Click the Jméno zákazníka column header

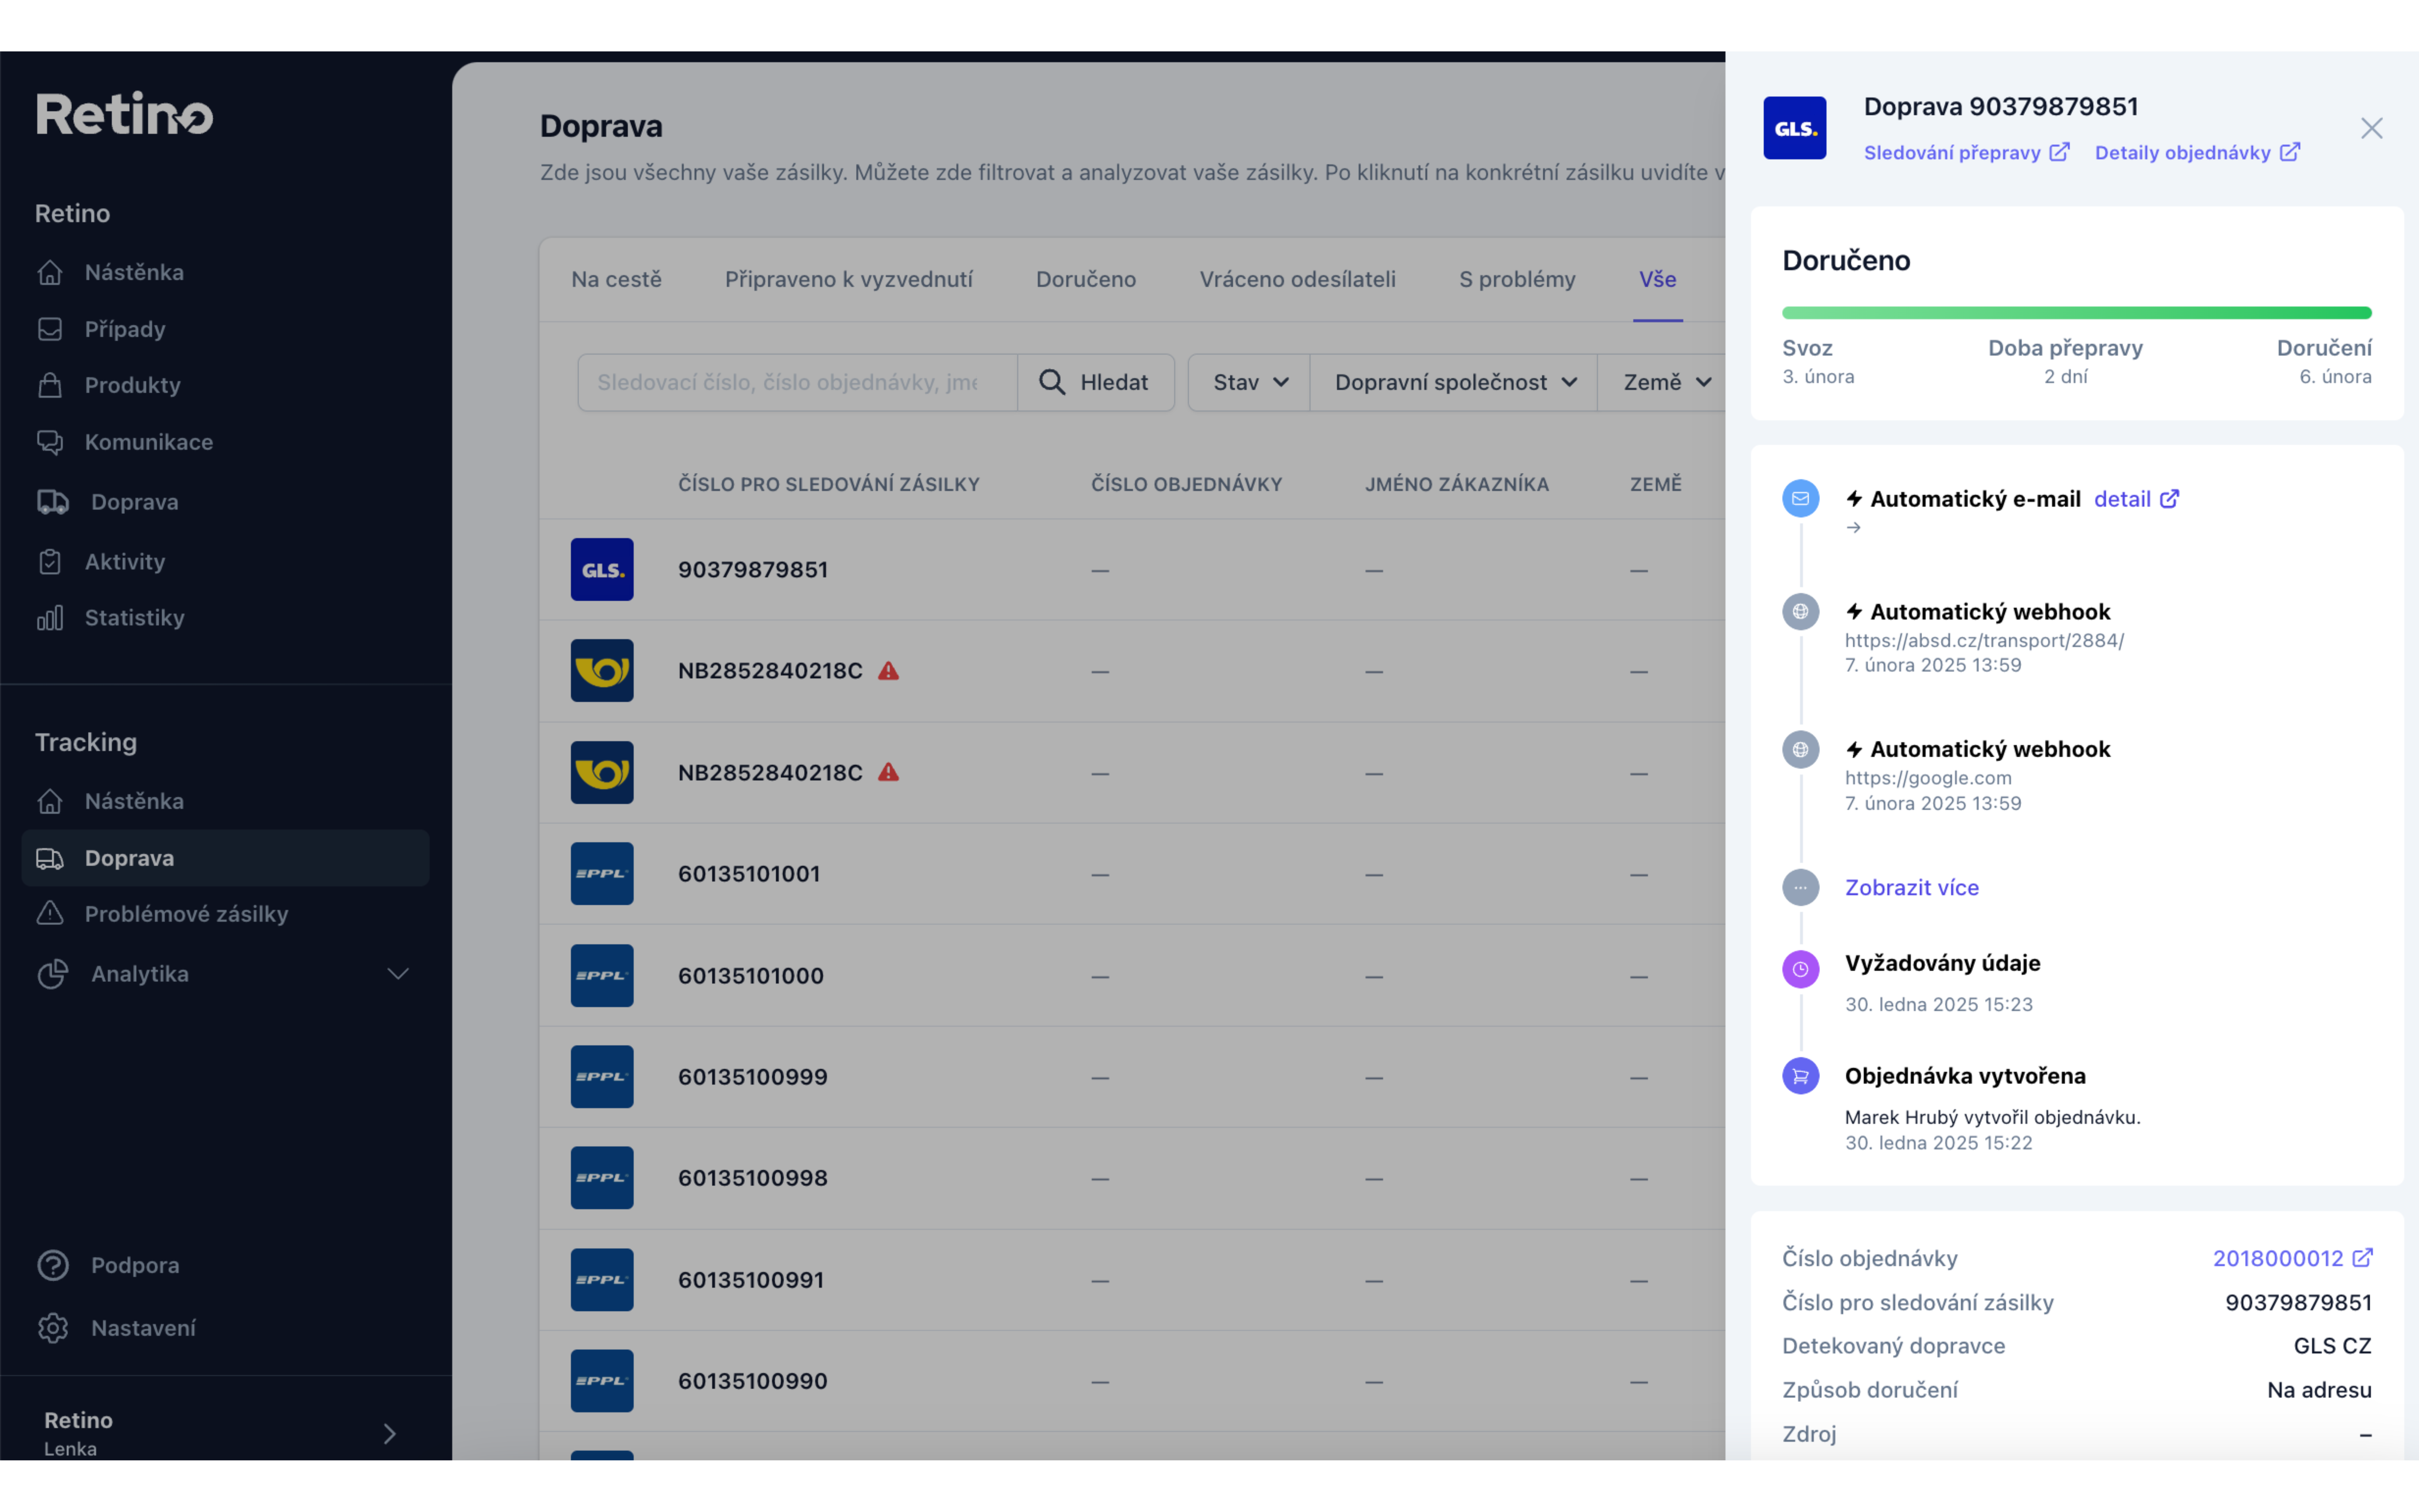(1457, 484)
